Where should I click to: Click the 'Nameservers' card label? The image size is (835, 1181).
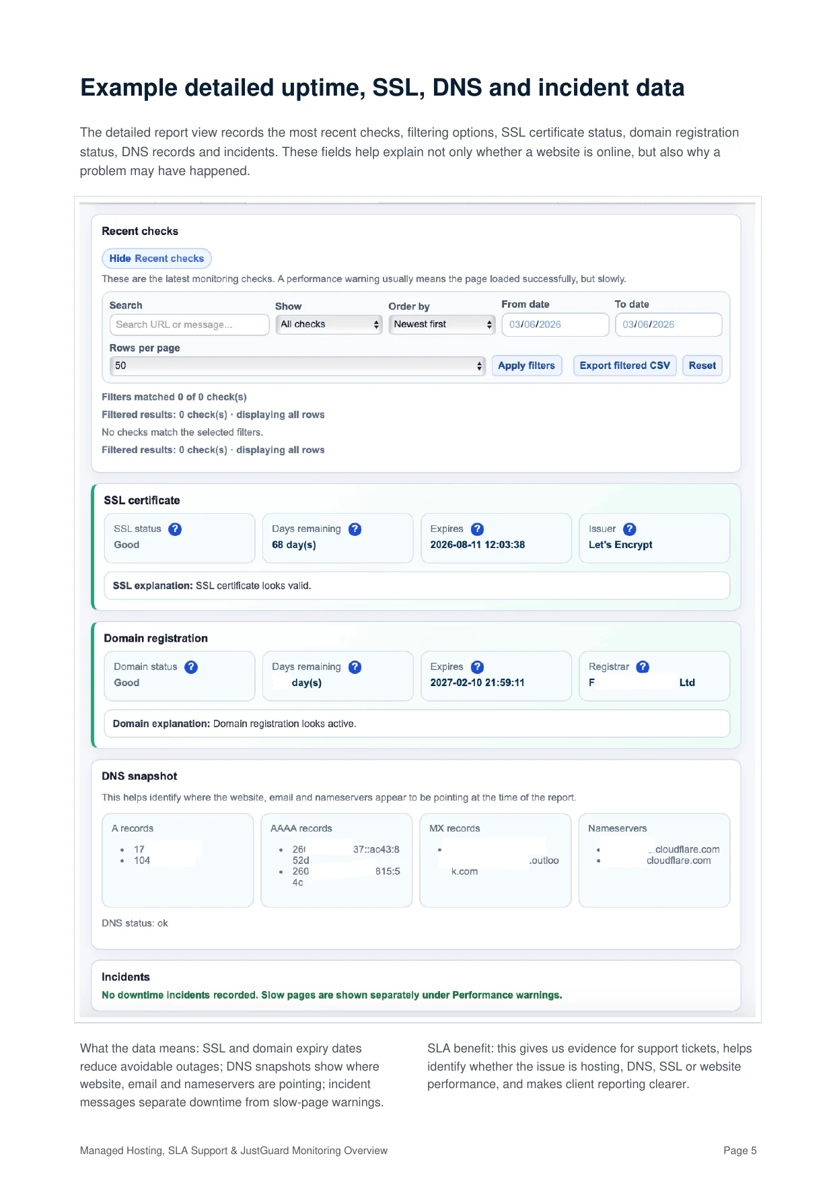pos(618,829)
